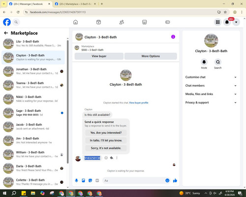
Task: Click the $900 3-Bed1-Bath listing thumbnail
Action: click(77, 48)
